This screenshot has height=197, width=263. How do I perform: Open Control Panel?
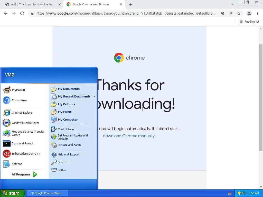(x=66, y=129)
